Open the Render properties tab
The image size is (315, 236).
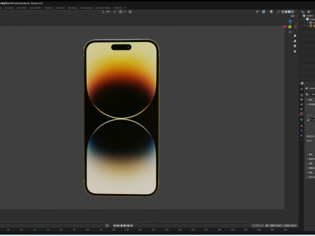click(301, 95)
